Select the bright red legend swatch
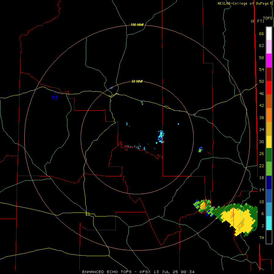The width and height of the screenshot is (274, 274). tap(269, 88)
